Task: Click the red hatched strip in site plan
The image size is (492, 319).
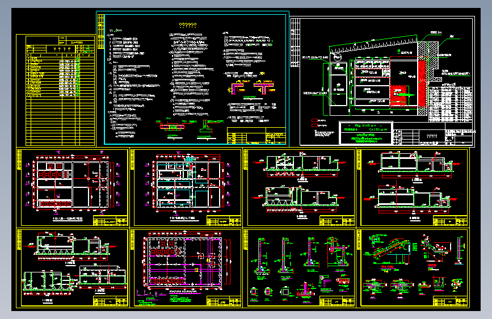Action: coord(422,83)
